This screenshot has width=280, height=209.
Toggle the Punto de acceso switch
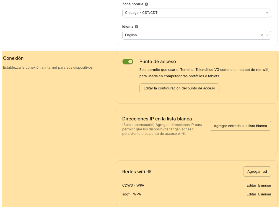(128, 61)
